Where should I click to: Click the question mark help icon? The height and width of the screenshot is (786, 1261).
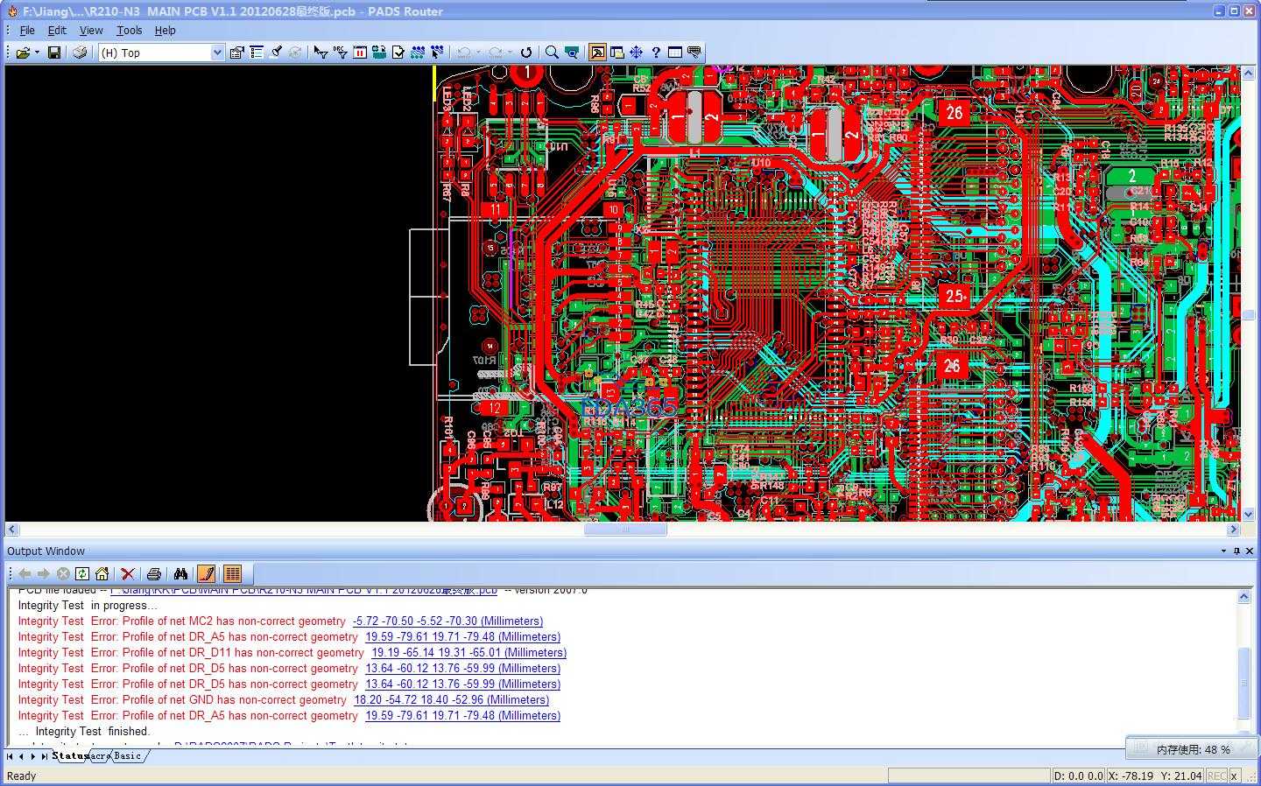pyautogui.click(x=656, y=53)
